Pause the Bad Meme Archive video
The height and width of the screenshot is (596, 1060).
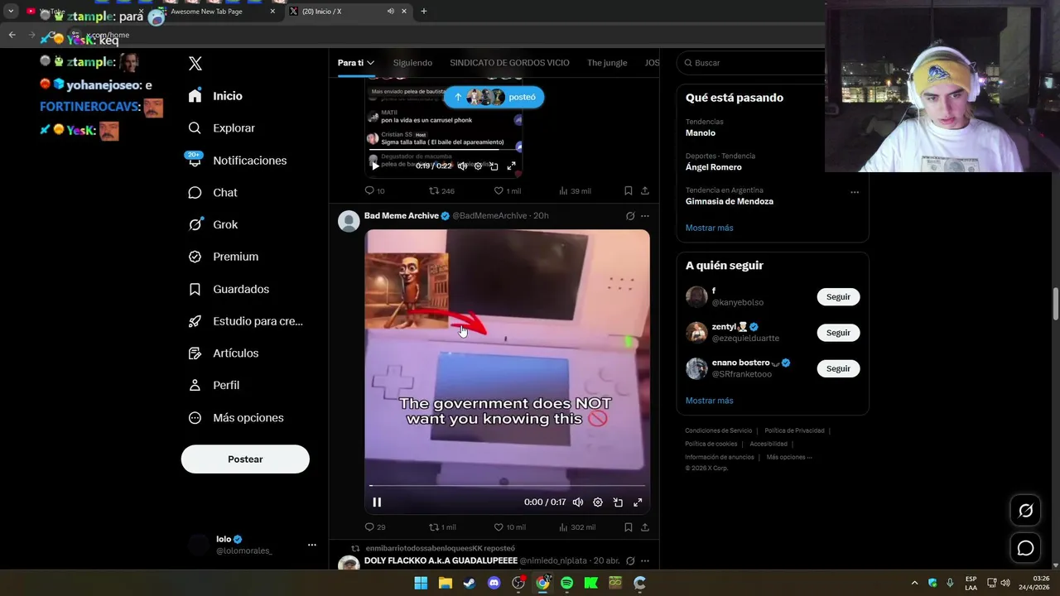[x=377, y=502]
